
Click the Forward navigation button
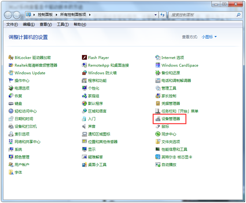click(17, 15)
